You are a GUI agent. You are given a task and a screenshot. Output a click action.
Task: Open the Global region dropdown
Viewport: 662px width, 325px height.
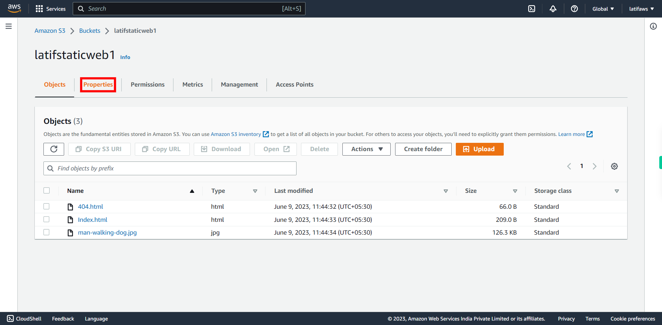(x=603, y=9)
